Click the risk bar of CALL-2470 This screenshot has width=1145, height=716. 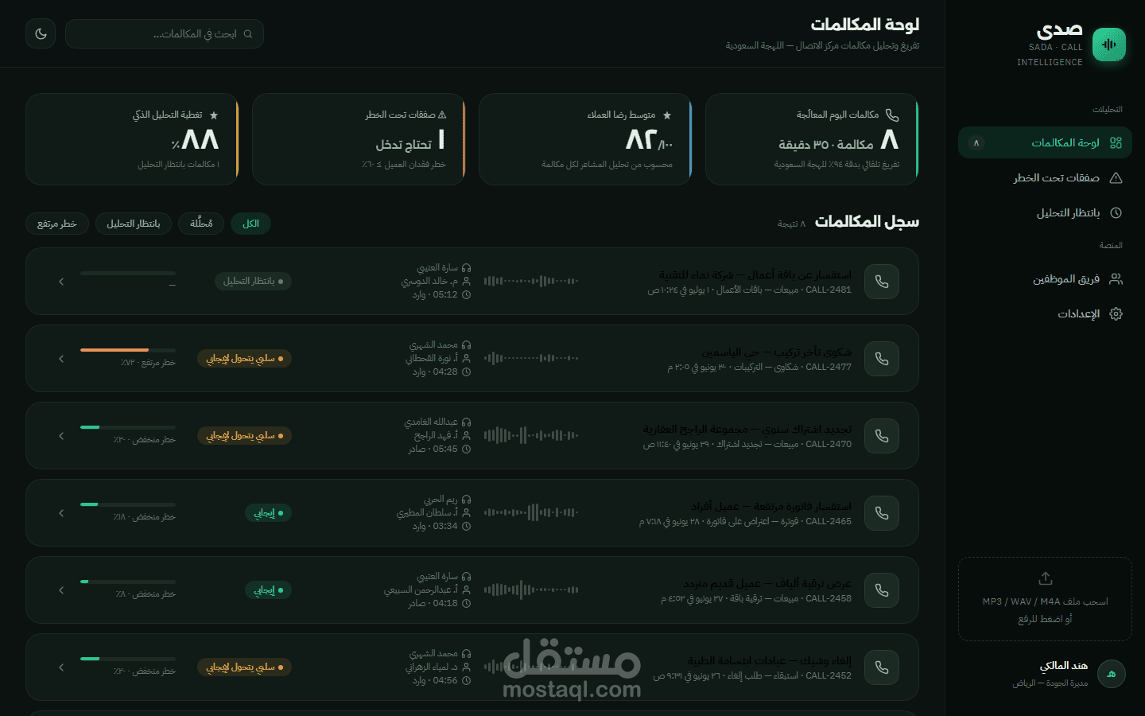128,427
